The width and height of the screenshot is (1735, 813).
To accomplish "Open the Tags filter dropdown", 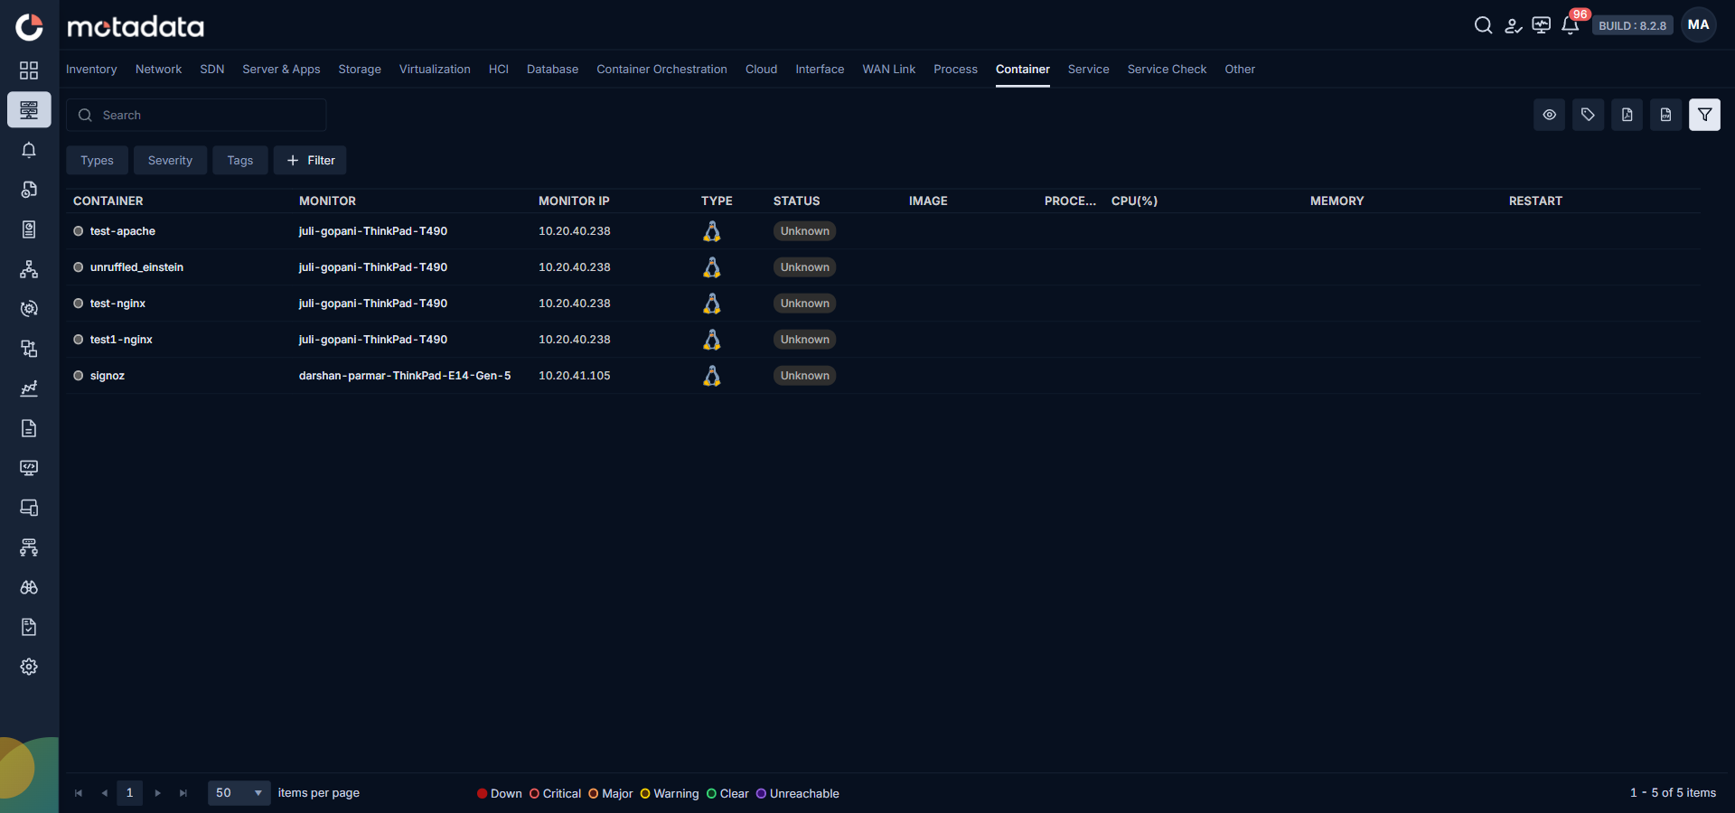I will click(239, 160).
